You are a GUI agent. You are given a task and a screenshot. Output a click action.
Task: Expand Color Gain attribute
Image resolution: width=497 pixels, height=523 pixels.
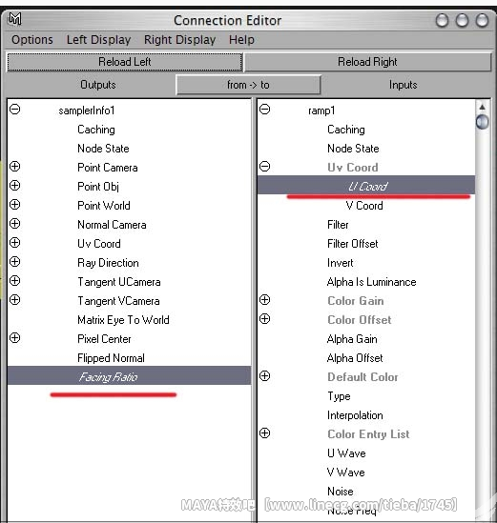click(x=265, y=300)
